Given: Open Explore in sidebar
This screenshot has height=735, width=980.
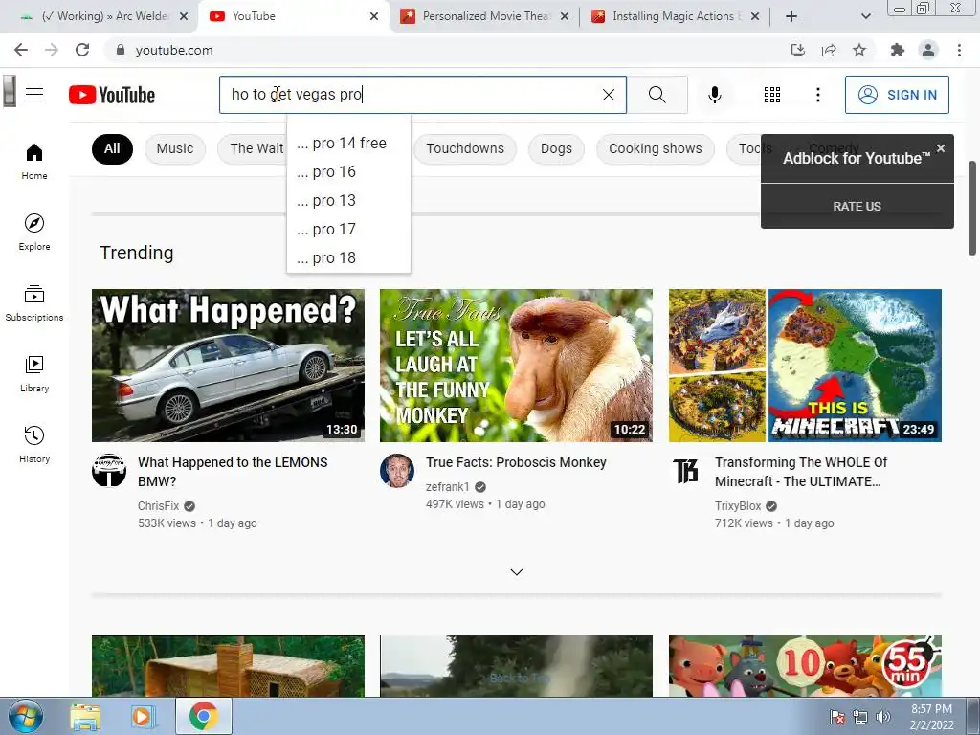Looking at the screenshot, I should (34, 232).
